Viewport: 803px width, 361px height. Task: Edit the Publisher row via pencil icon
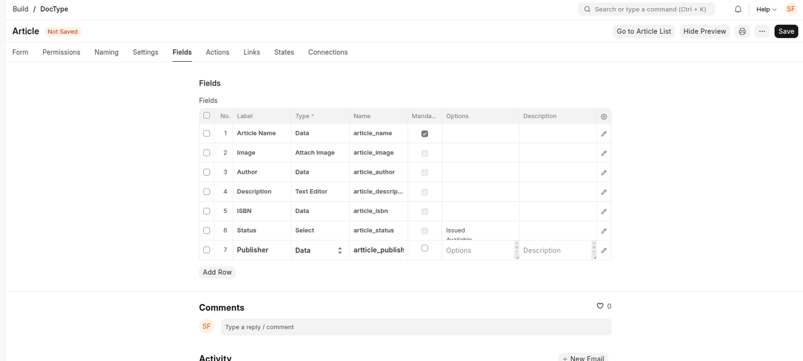[x=604, y=250]
